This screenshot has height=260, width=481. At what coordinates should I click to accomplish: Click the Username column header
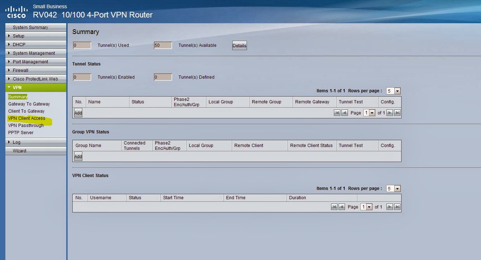(x=107, y=197)
